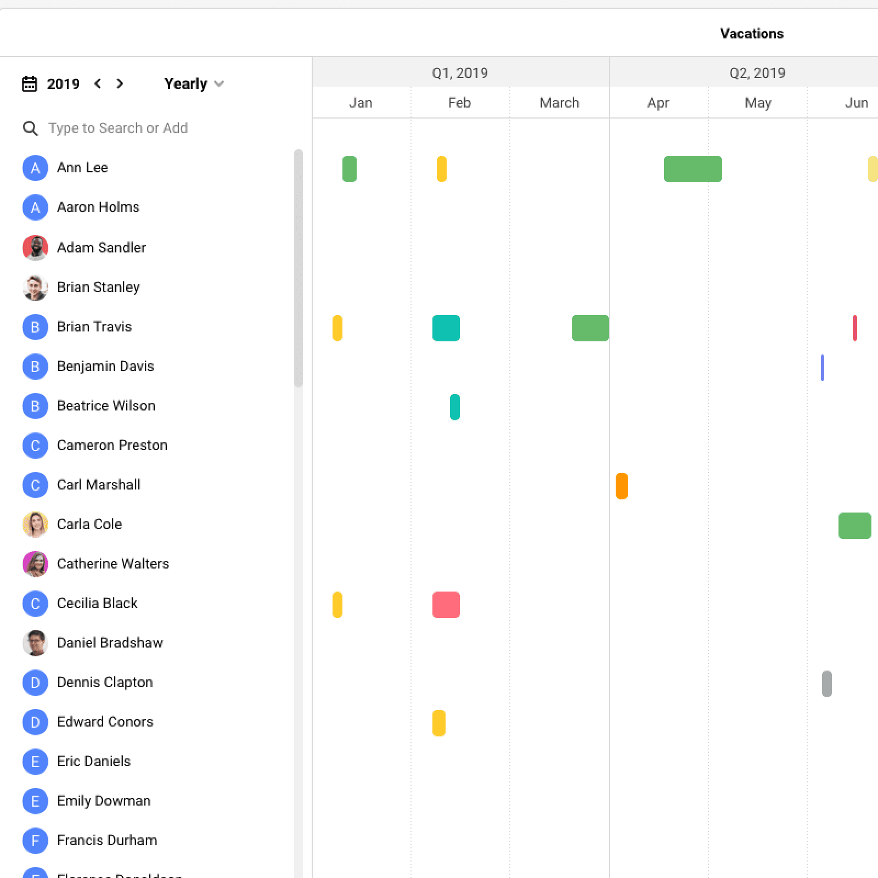The image size is (878, 878).
Task: Click the name Dennis Clapton
Action: [x=105, y=682]
